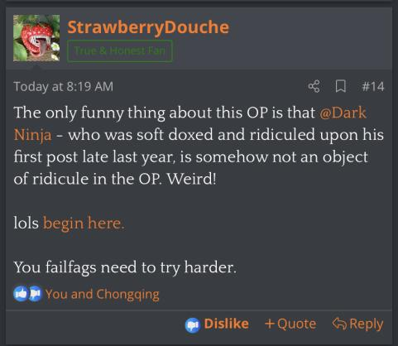Open the "begin here." hyperlink
Screen dimensions: 398x346
click(x=84, y=223)
